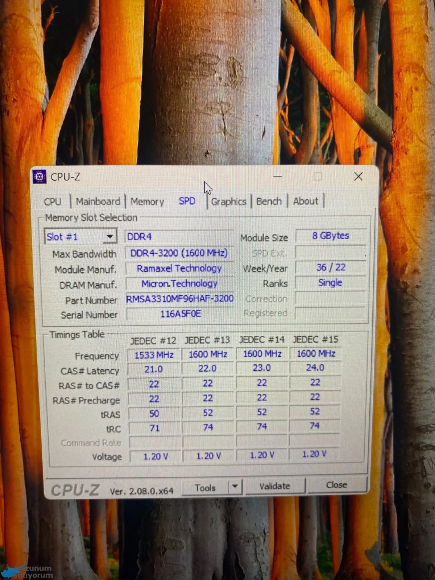The width and height of the screenshot is (435, 580).
Task: Click the Week/Year value 36 / 22
Action: coord(331,267)
